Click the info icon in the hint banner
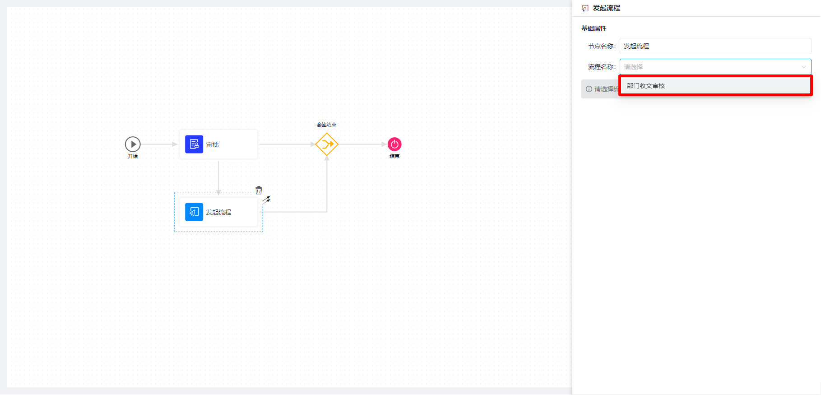This screenshot has width=821, height=395. [x=589, y=89]
